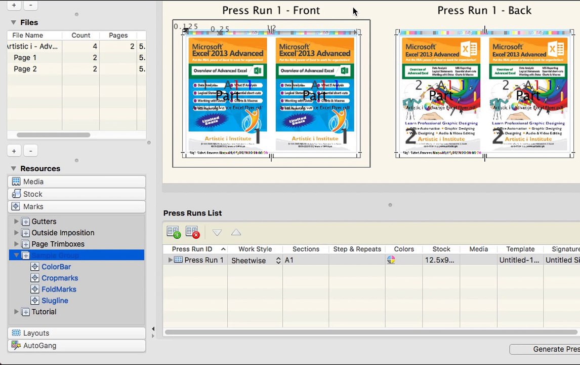
Task: Click the panel collapse arrows beside Layouts
Action: (x=153, y=333)
